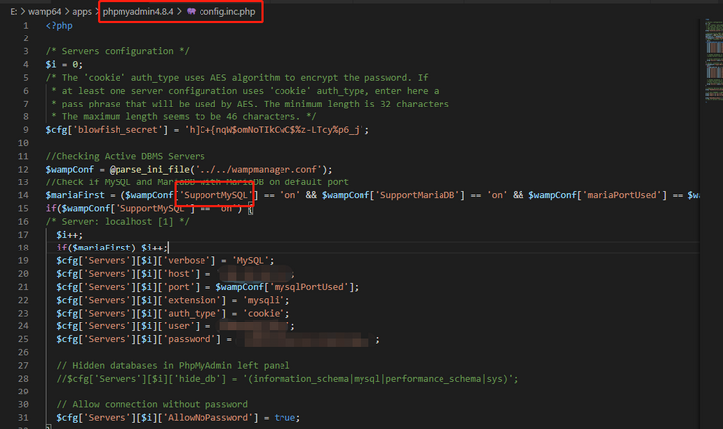Viewport: 723px width, 429px height.
Task: Open the wamp64 breadcrumb folder
Action: (44, 12)
